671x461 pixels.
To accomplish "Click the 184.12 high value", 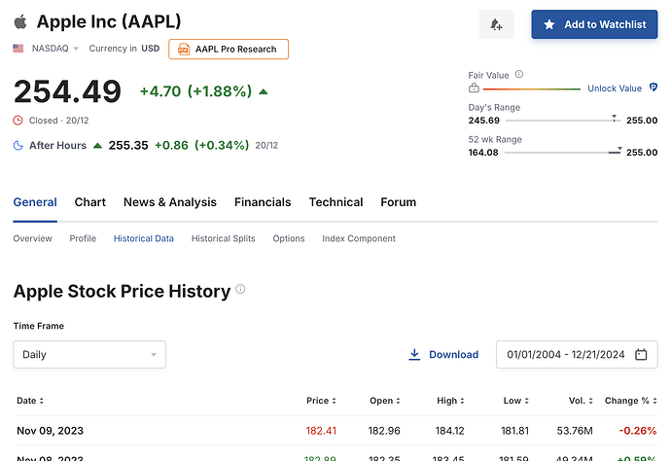I will point(449,431).
